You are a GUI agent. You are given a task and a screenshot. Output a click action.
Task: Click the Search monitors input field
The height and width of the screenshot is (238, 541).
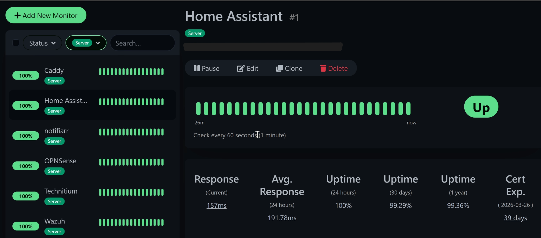[142, 43]
